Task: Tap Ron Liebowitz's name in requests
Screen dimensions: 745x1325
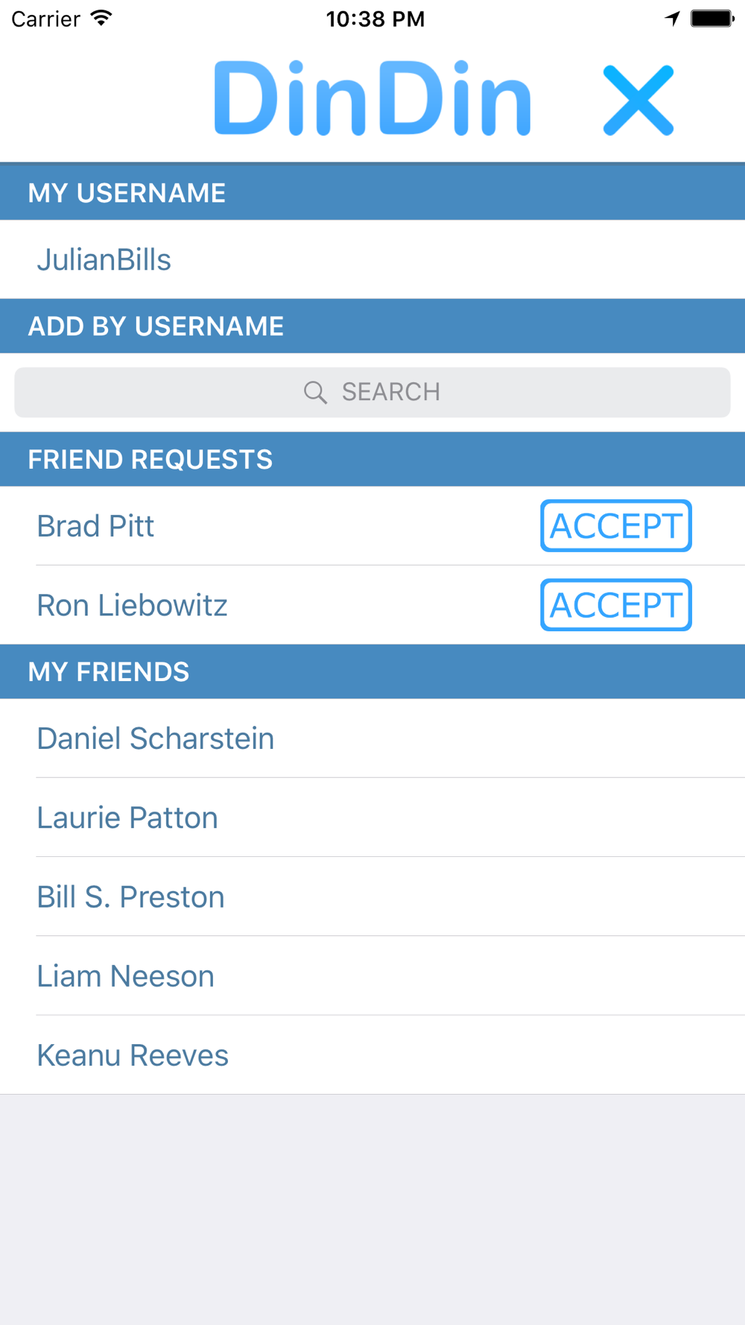Action: tap(132, 605)
